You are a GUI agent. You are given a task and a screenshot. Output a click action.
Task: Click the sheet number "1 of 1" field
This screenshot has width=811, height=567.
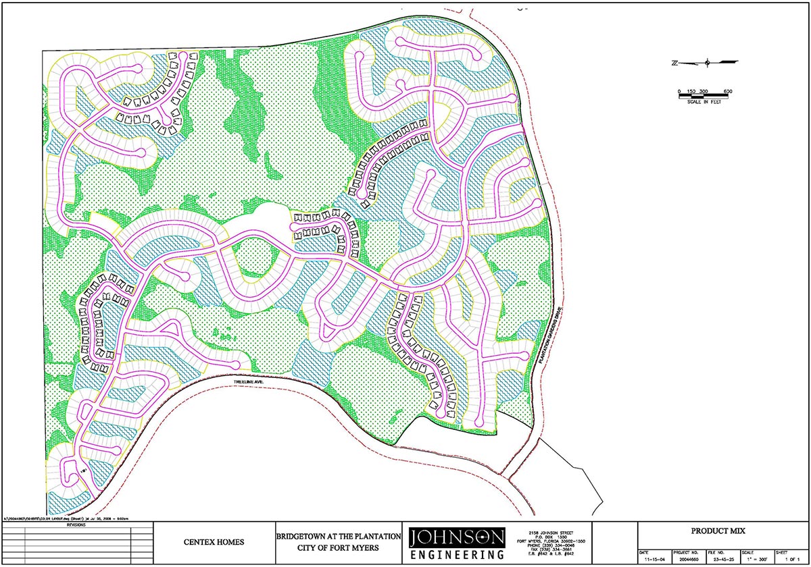(787, 560)
